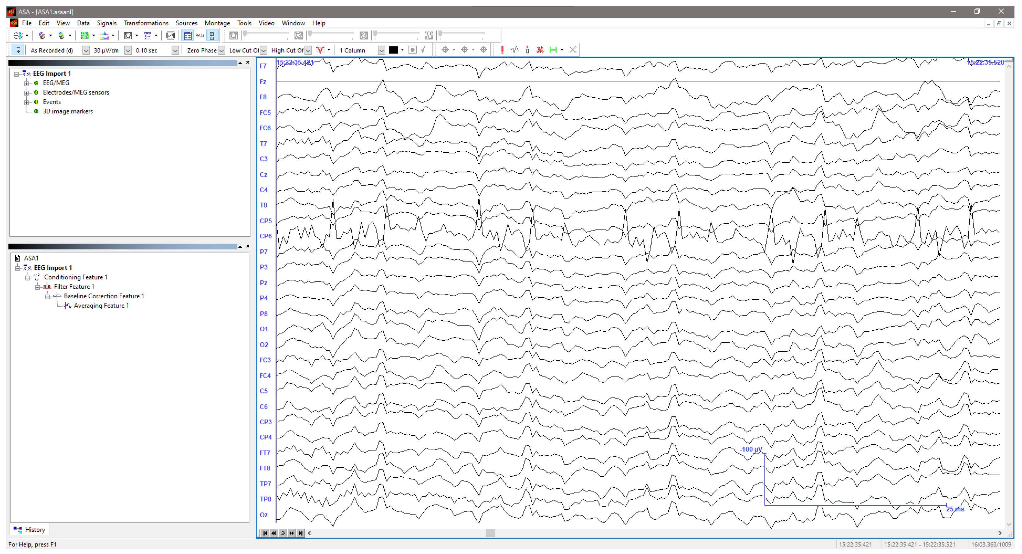
Task: Toggle the auto-scale button beside As Recorded
Action: tap(18, 50)
